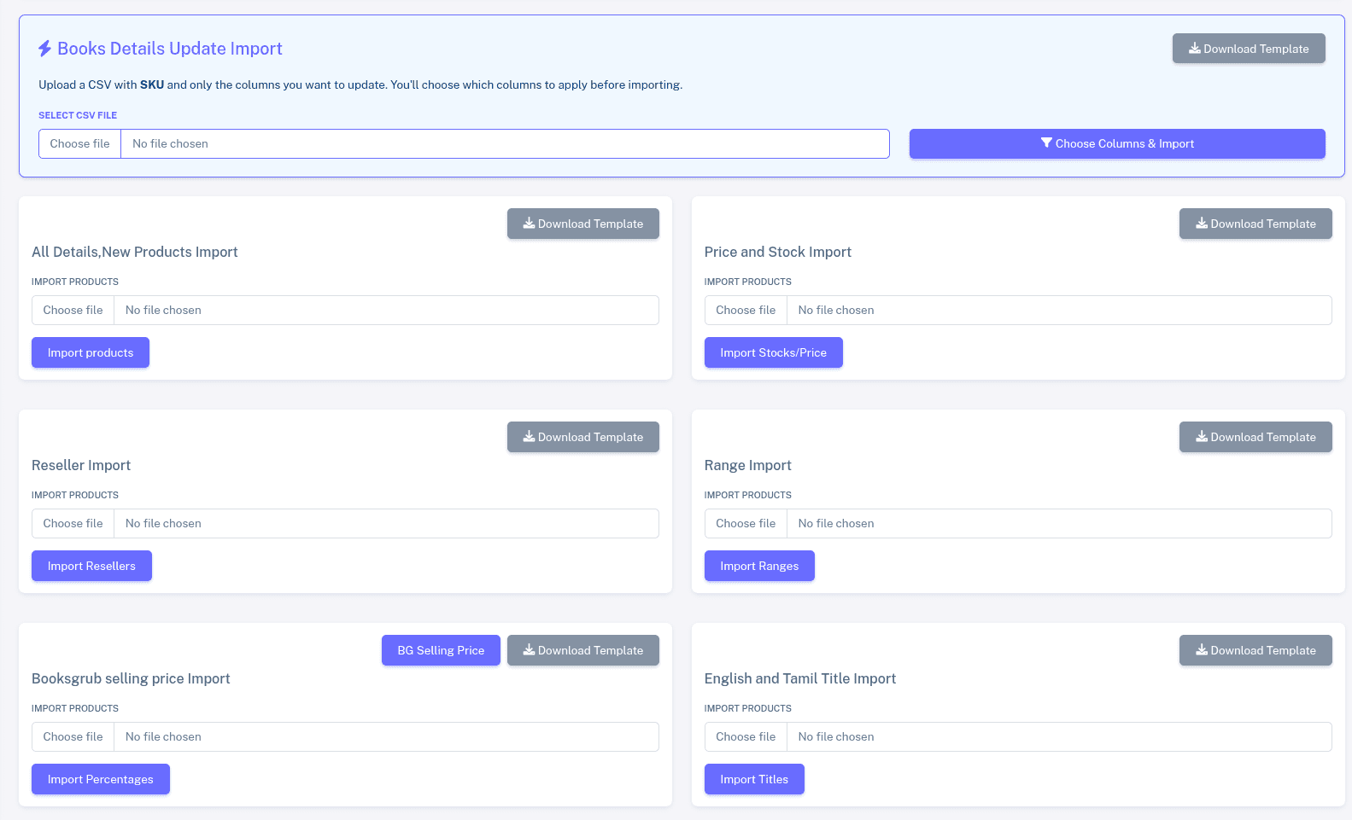Choose file for Reseller Import

[73, 523]
